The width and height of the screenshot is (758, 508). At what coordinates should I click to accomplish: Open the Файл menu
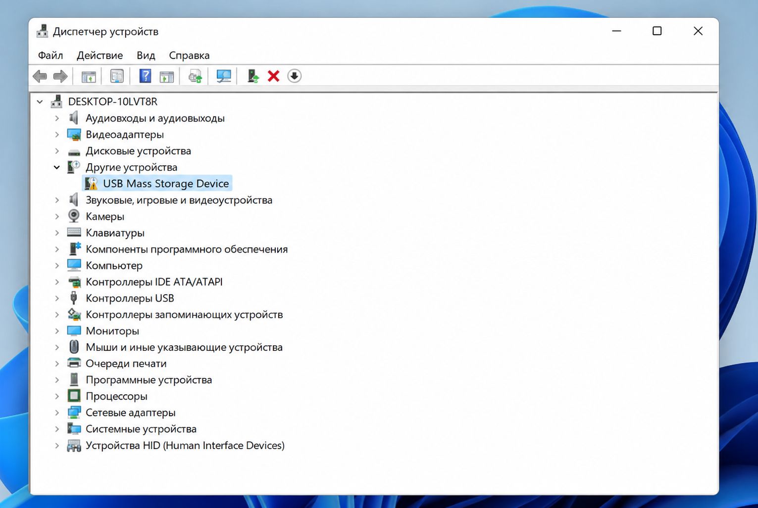coord(51,55)
